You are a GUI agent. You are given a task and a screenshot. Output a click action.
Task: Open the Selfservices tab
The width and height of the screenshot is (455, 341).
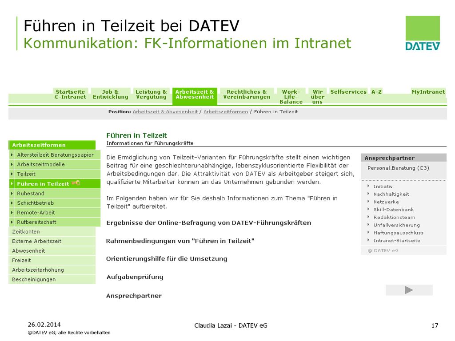pos(348,92)
